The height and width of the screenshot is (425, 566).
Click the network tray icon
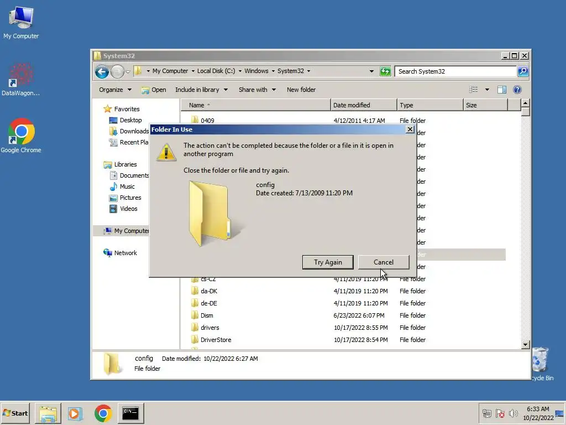coord(486,413)
